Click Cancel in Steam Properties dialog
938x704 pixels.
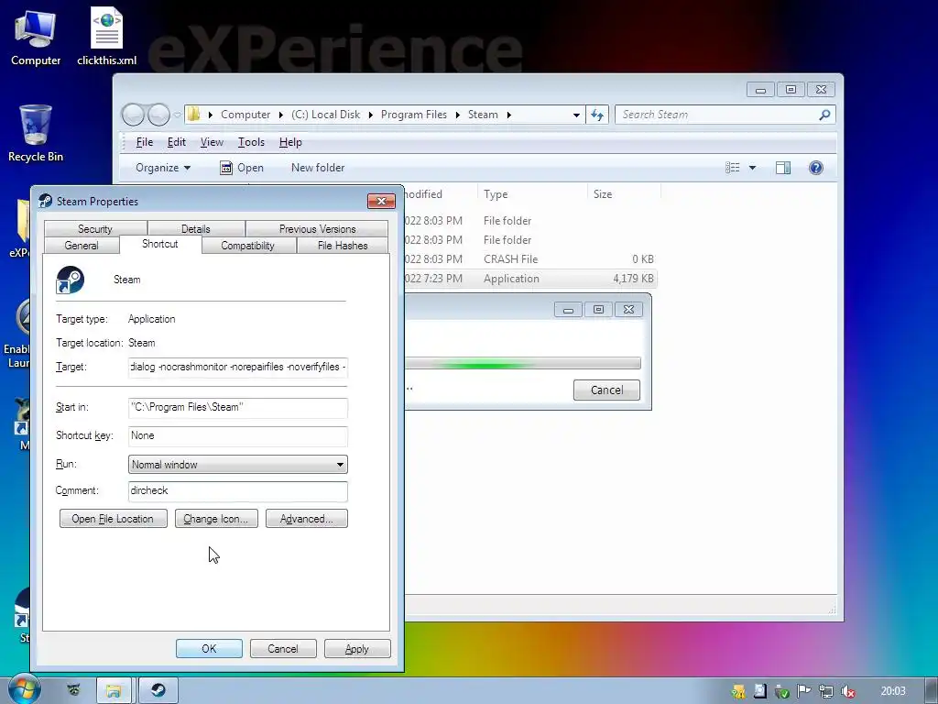pos(283,649)
